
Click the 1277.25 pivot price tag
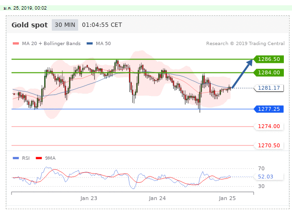pyautogui.click(x=269, y=109)
